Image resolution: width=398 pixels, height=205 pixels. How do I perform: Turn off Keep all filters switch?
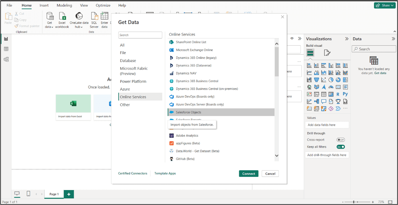[x=341, y=147]
